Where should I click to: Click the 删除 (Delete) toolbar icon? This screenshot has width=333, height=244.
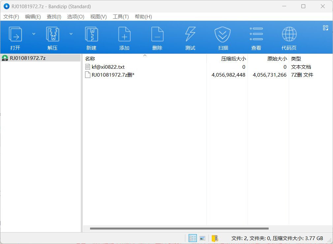click(x=157, y=34)
